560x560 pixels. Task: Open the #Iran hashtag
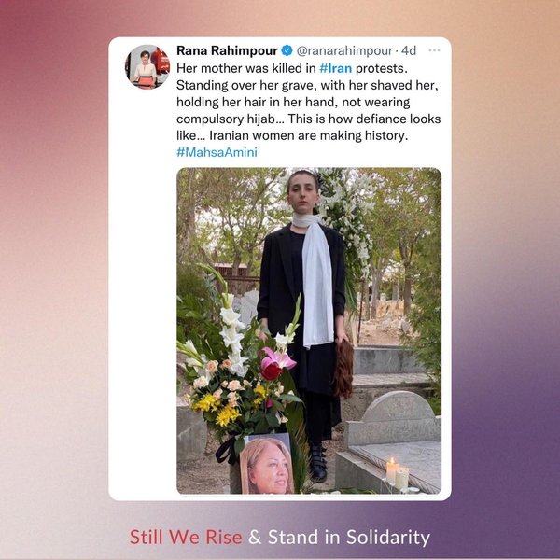[335, 68]
